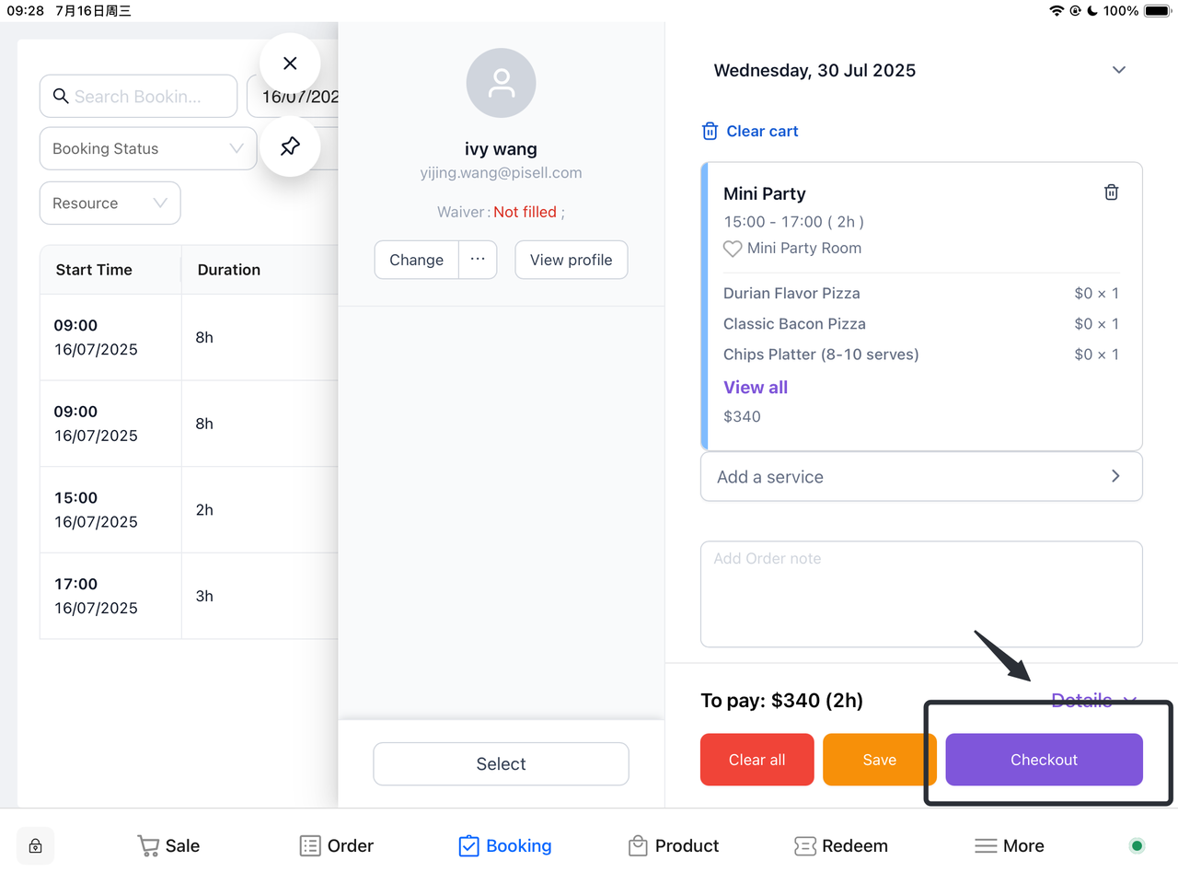This screenshot has width=1178, height=884.
Task: Expand the Booking Status dropdown
Action: click(147, 149)
